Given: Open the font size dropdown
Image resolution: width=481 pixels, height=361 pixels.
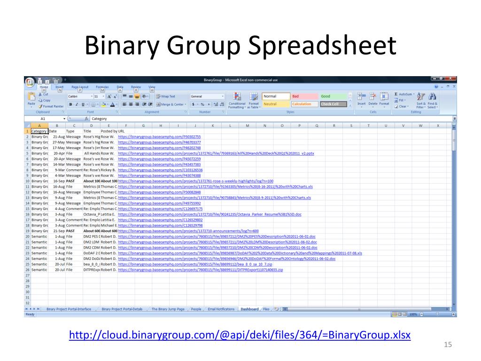Looking at the screenshot, I should (x=103, y=96).
